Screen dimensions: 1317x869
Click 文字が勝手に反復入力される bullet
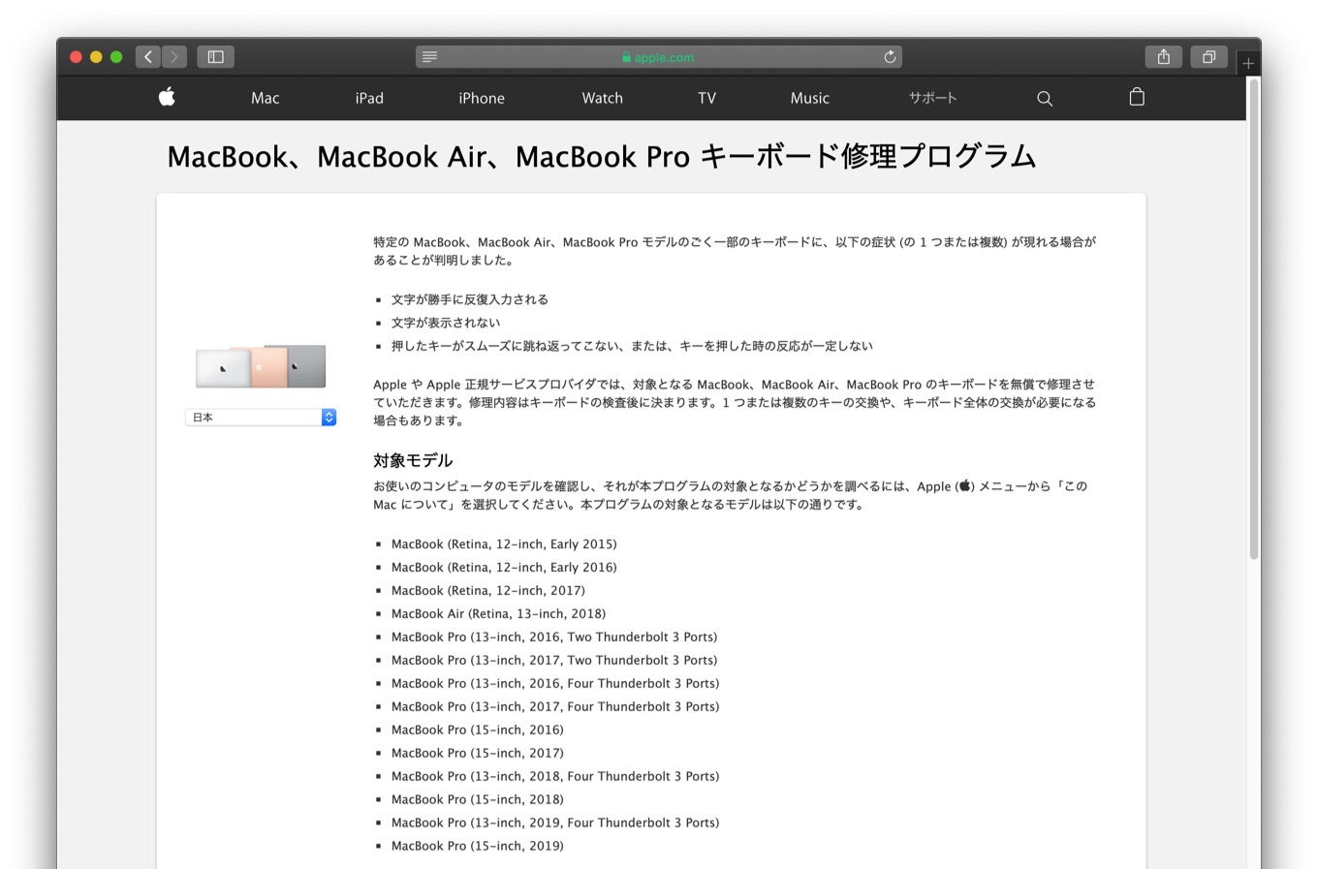point(470,299)
